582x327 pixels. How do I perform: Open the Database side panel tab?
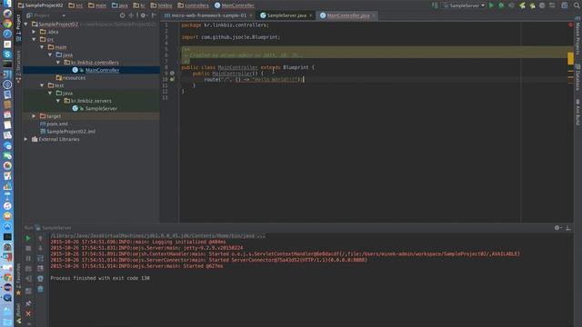click(577, 77)
